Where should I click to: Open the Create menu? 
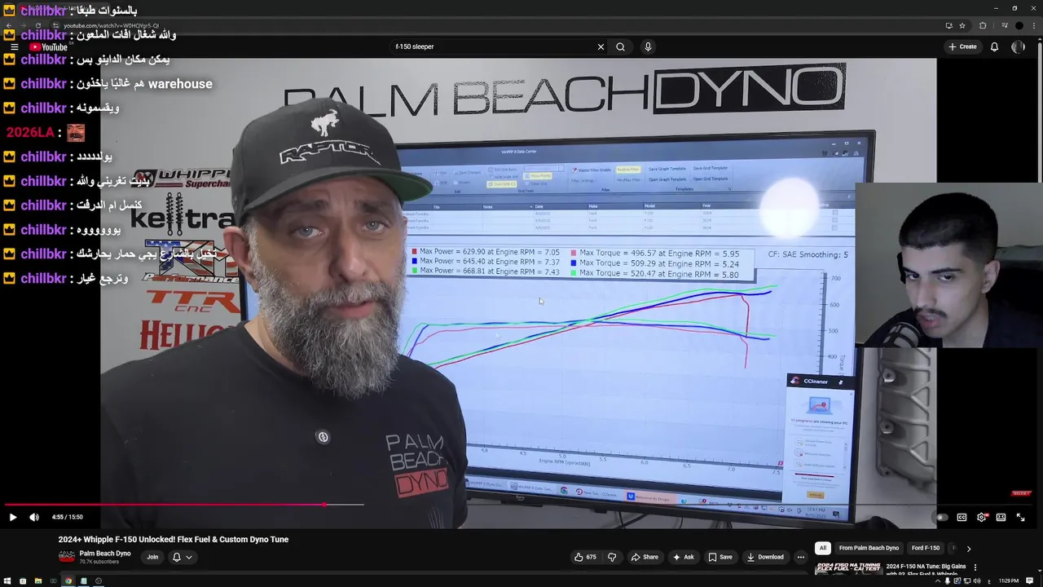click(962, 46)
